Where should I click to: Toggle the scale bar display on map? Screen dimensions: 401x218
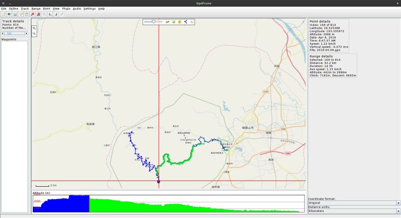[x=168, y=22]
